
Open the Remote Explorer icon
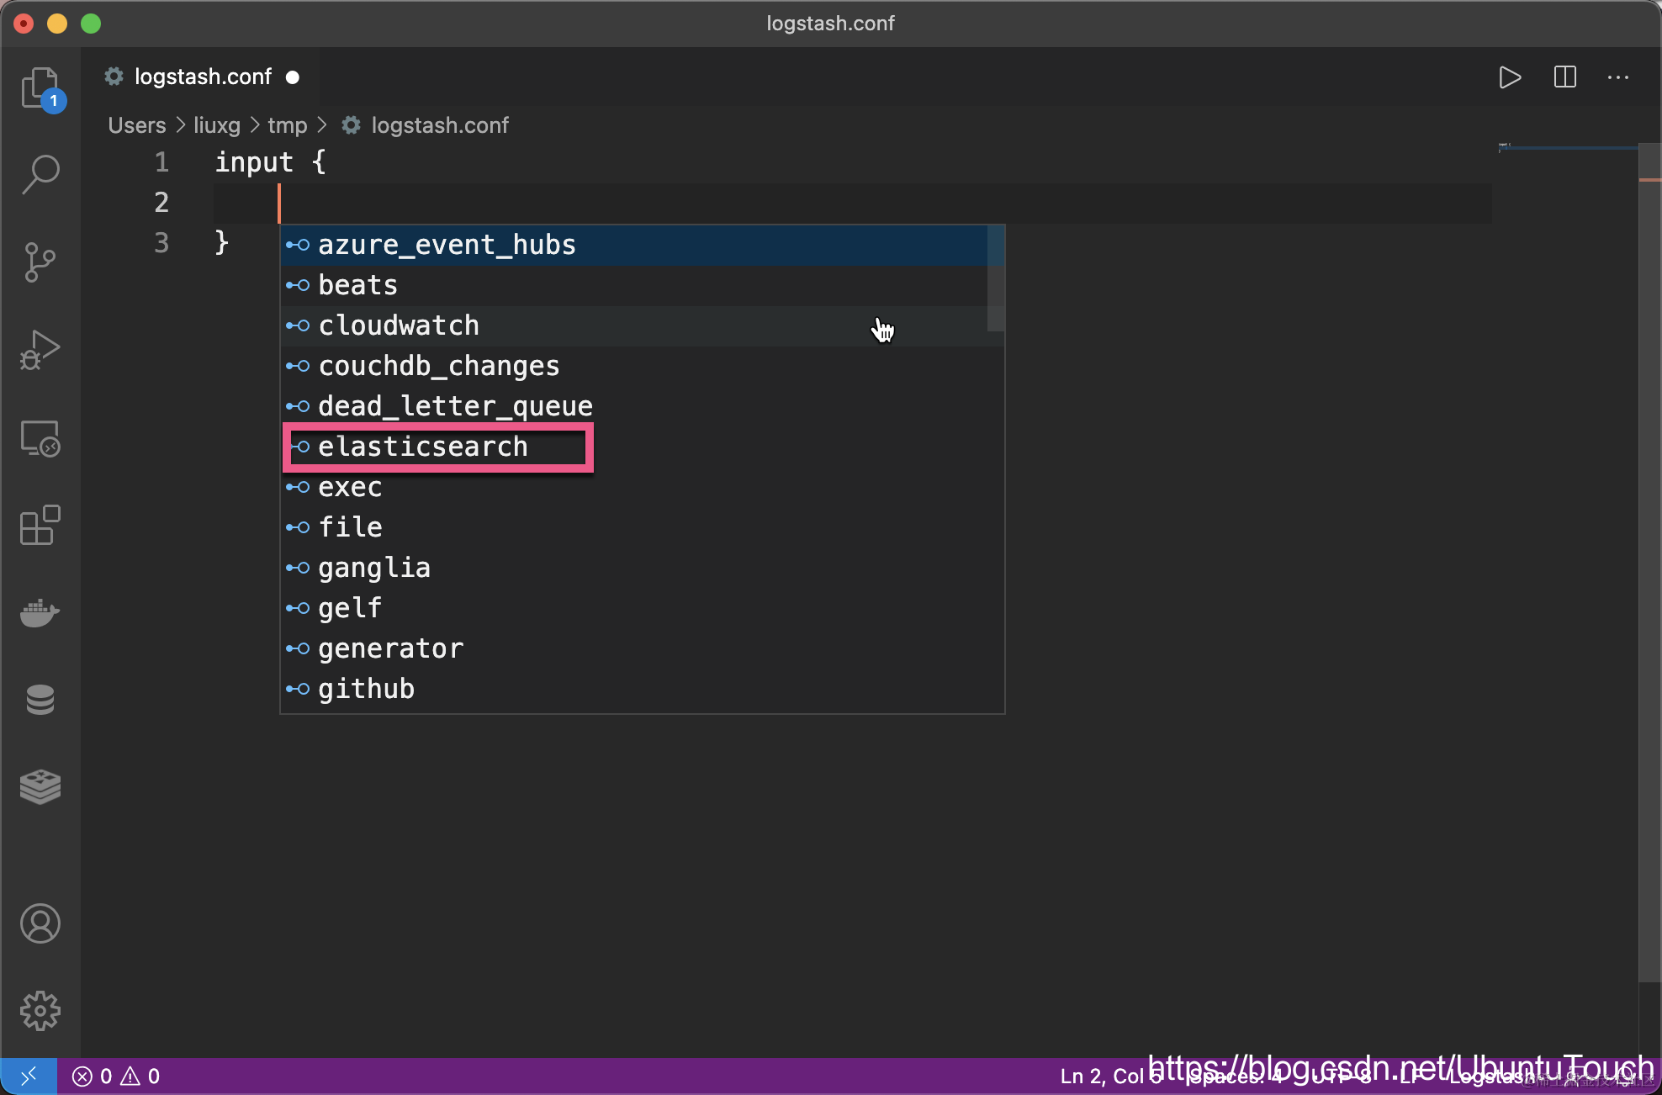pyautogui.click(x=40, y=438)
